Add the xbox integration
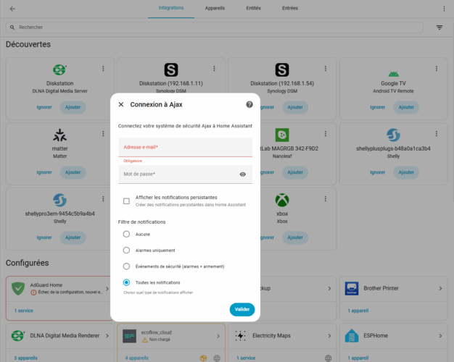 [x=295, y=237]
